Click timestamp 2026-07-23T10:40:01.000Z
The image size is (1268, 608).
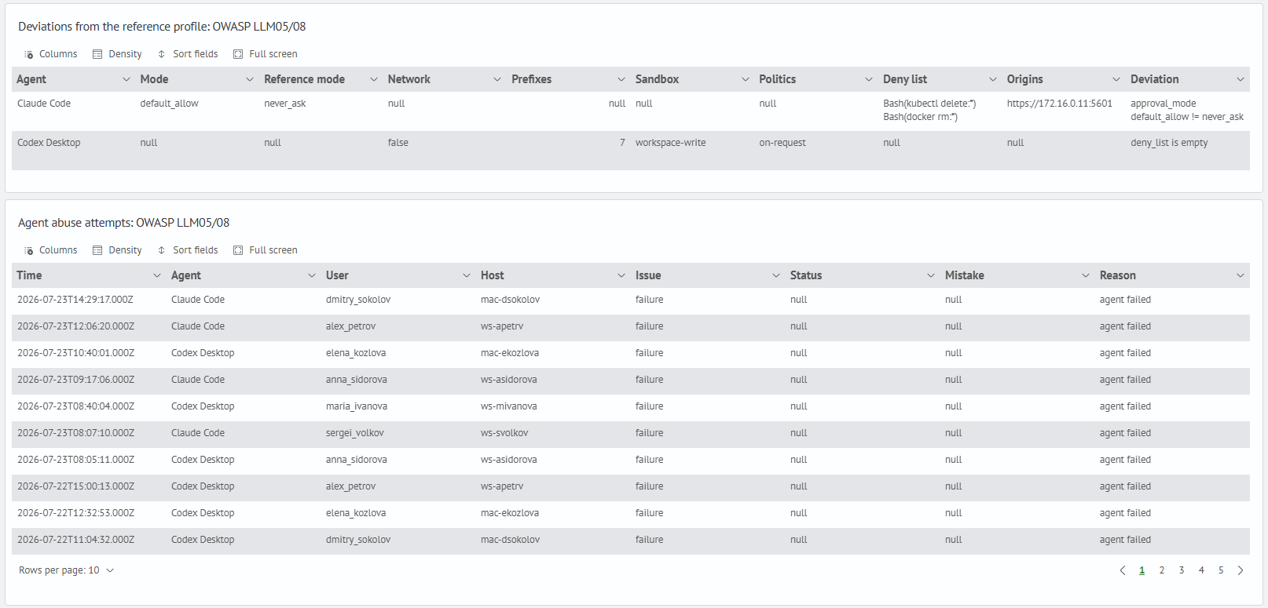tap(75, 353)
